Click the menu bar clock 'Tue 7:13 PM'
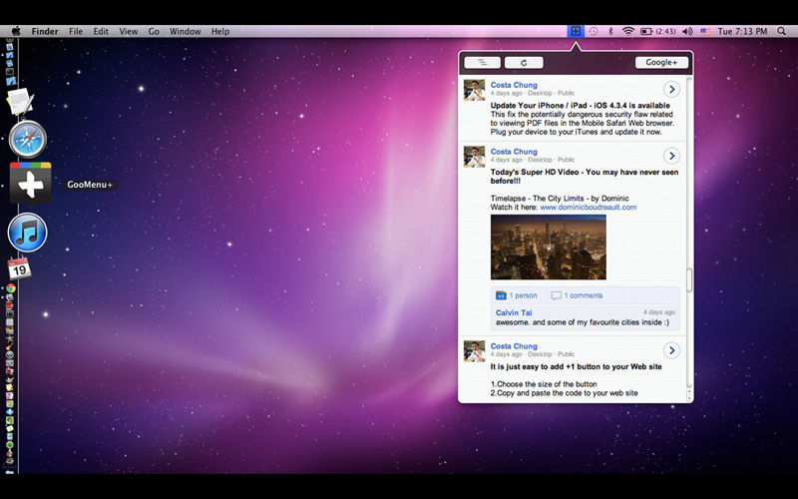798x499 pixels. pos(742,31)
